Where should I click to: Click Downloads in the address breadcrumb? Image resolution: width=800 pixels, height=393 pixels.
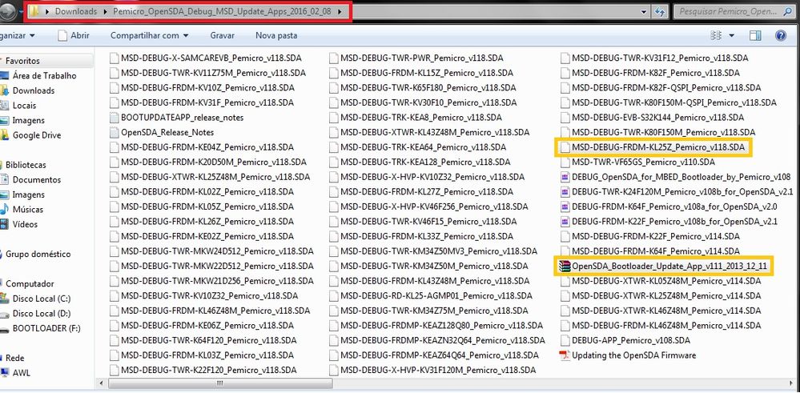click(76, 12)
